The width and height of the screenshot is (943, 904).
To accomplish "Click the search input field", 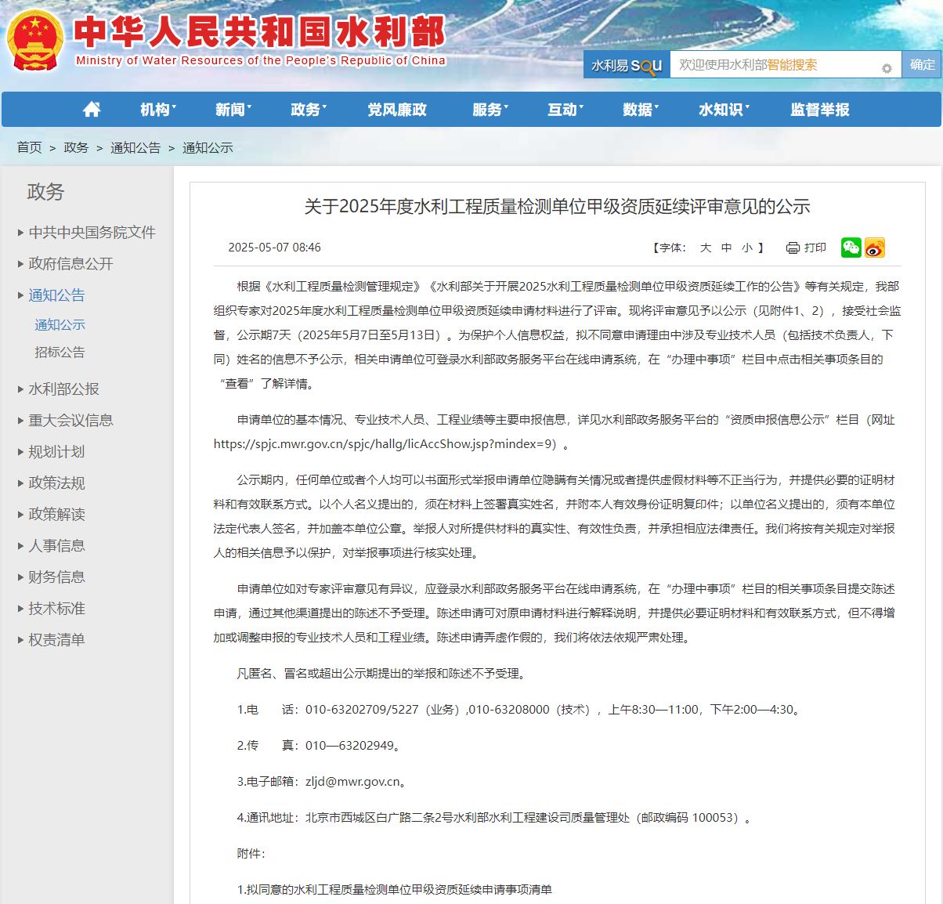I will 786,65.
